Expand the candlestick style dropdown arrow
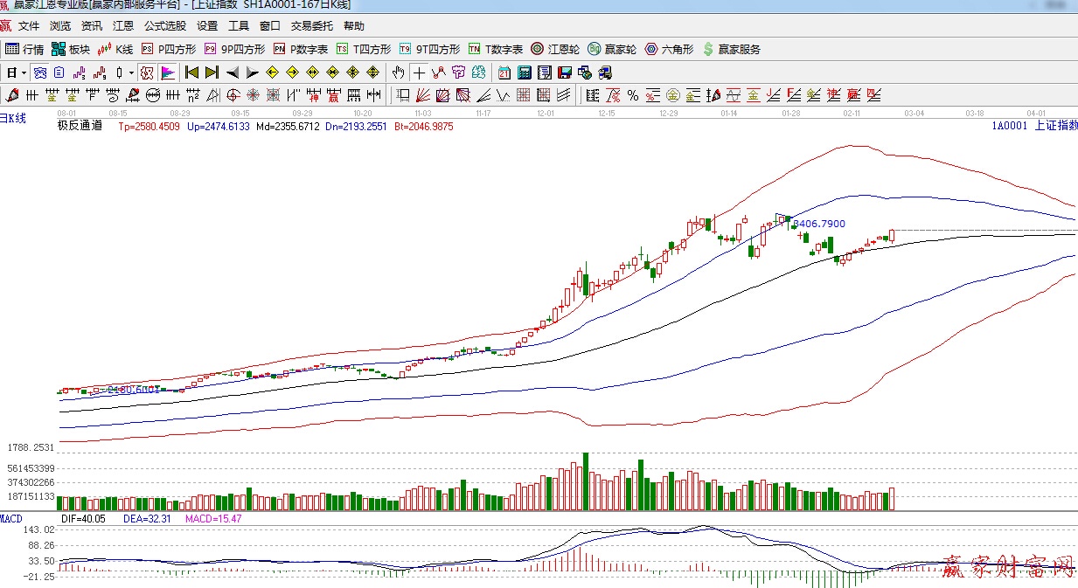This screenshot has width=1078, height=588. (131, 73)
